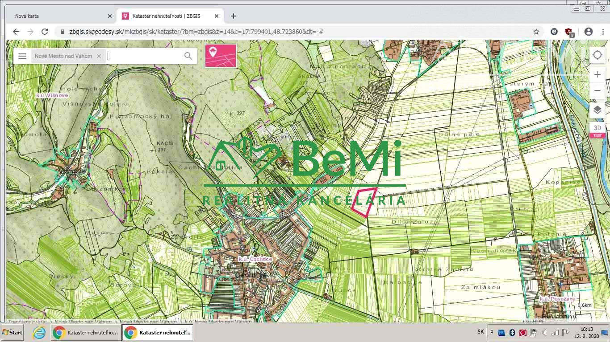This screenshot has width=610, height=342.
Task: Open the Chrome three-dot menu
Action: 602,32
